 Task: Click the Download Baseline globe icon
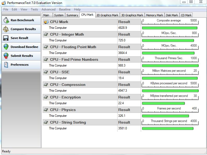coord(6,47)
